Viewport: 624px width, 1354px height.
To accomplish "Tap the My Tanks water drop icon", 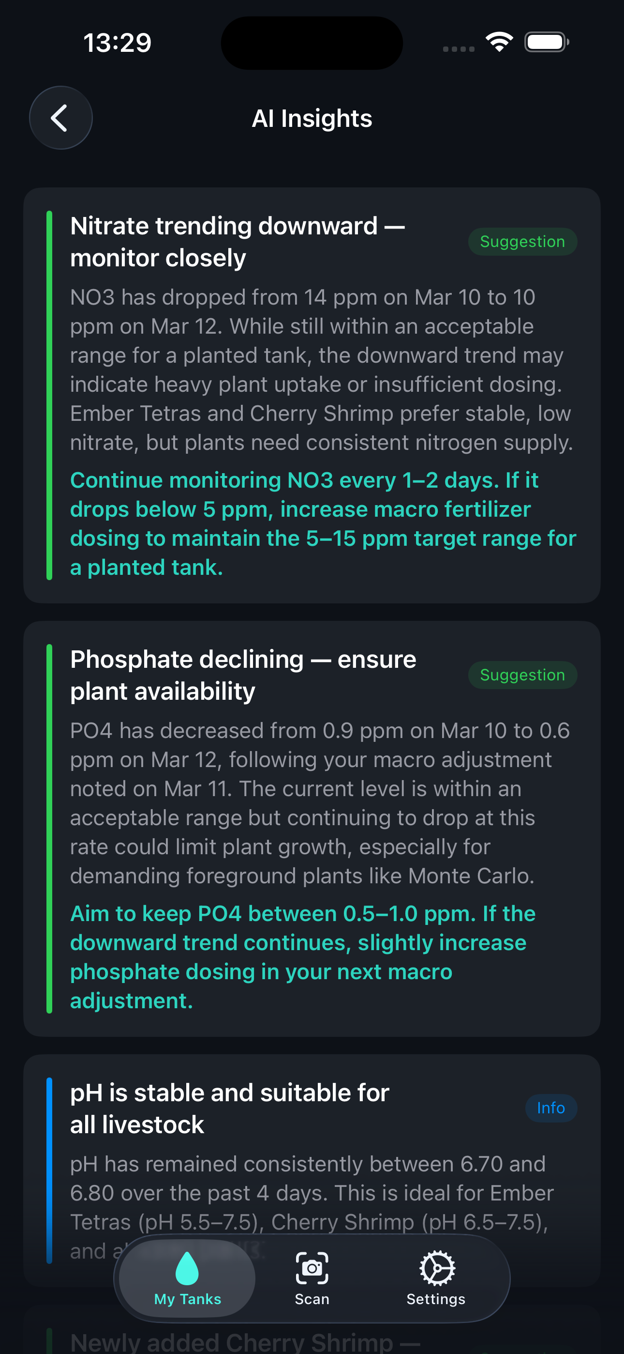I will 187,1267.
